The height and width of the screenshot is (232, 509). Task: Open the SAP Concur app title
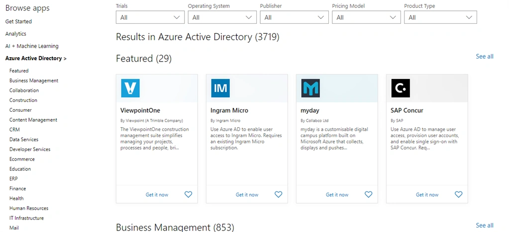[407, 110]
